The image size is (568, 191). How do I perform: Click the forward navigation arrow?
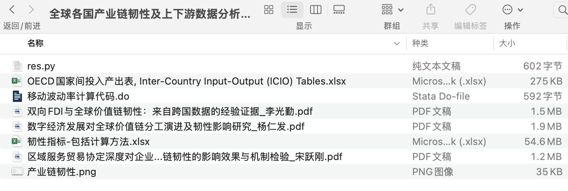click(31, 10)
